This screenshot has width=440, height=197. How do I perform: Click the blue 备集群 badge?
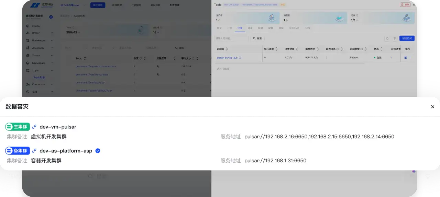click(x=18, y=151)
